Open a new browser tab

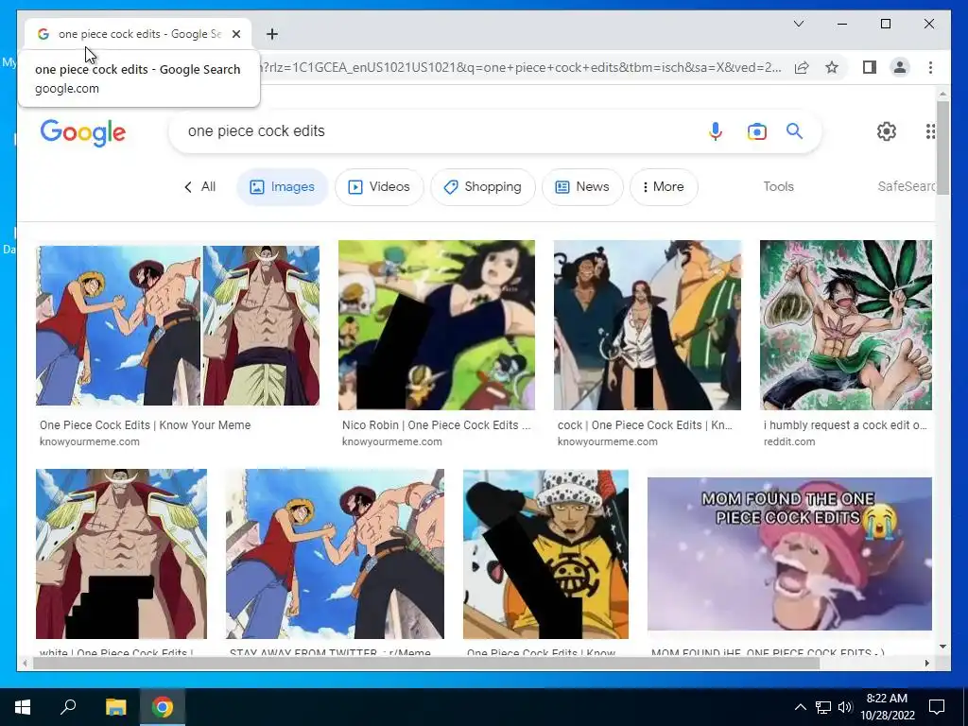[272, 34]
